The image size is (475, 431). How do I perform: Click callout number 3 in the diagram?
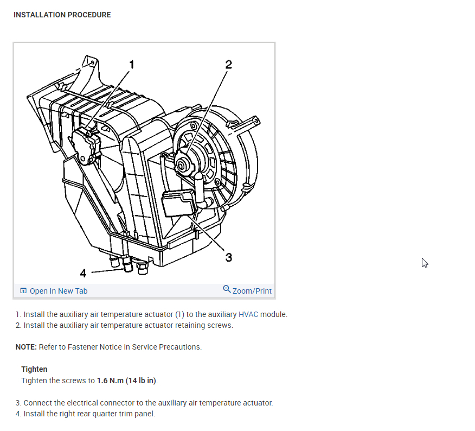click(x=229, y=257)
